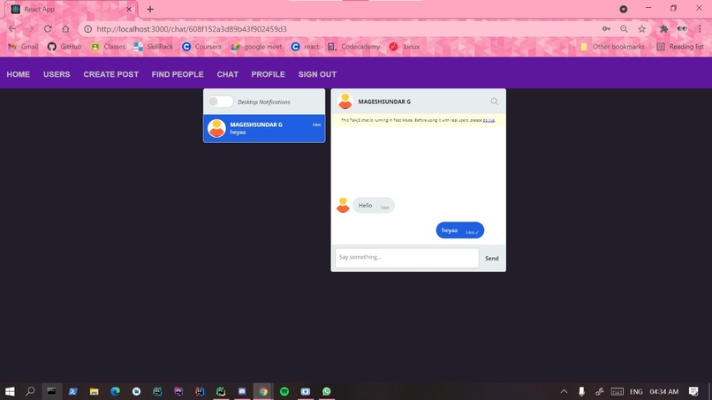Image resolution: width=712 pixels, height=400 pixels.
Task: Click the taskbar search magnifier
Action: click(30, 391)
